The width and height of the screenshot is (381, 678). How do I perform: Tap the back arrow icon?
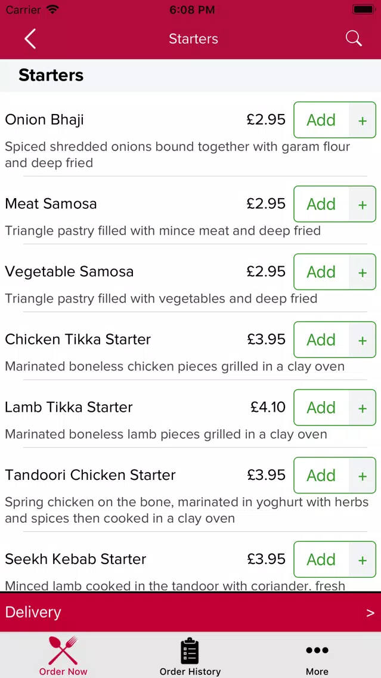[x=30, y=38]
